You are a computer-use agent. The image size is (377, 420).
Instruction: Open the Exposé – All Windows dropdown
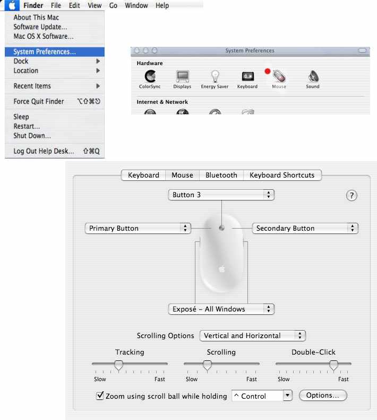pyautogui.click(x=221, y=309)
